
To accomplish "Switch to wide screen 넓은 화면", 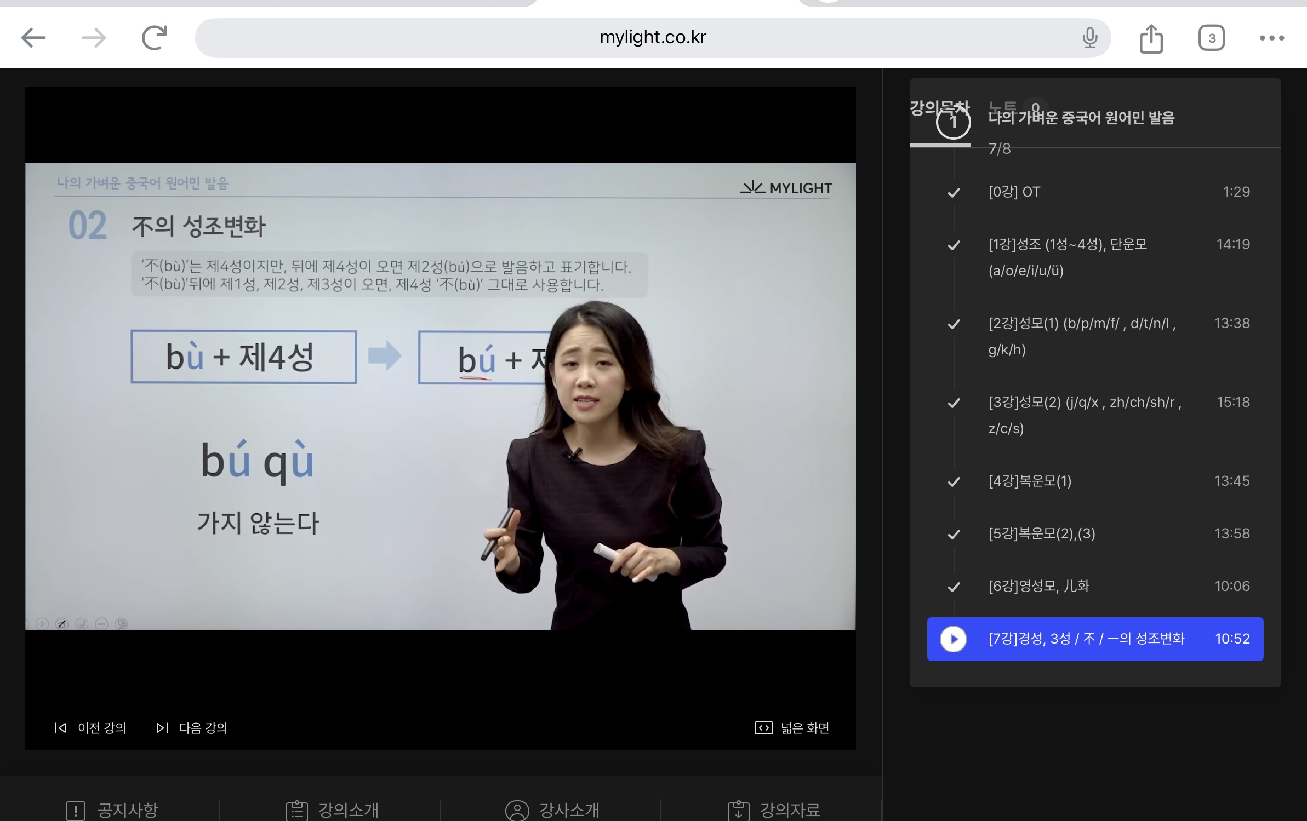I will pyautogui.click(x=792, y=727).
